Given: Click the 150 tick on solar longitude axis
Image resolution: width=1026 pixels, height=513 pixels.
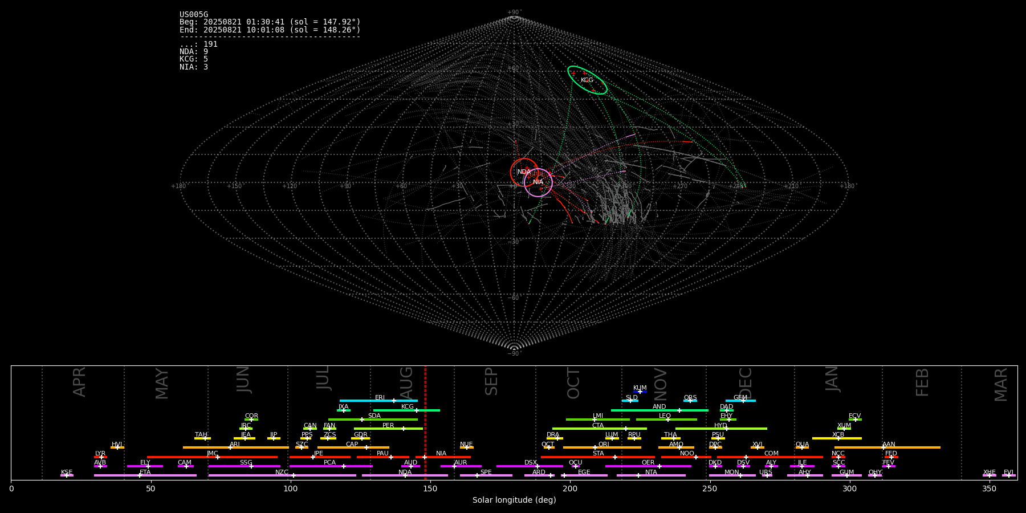Looking at the screenshot, I should pos(430,488).
